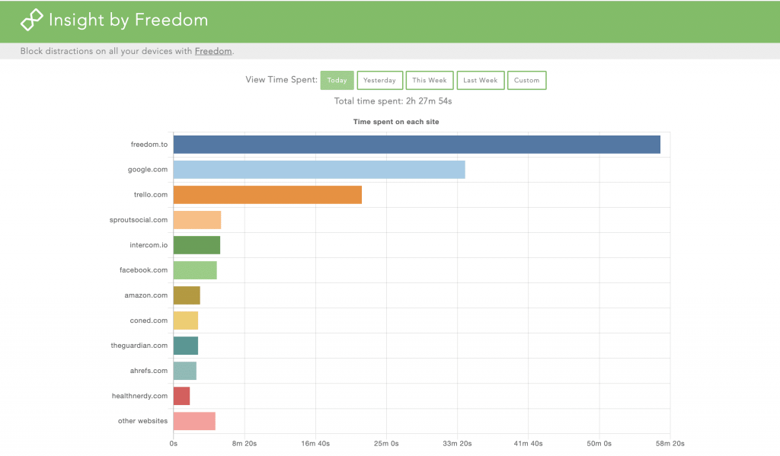
Task: Select the orange trello.com bar
Action: coord(267,194)
